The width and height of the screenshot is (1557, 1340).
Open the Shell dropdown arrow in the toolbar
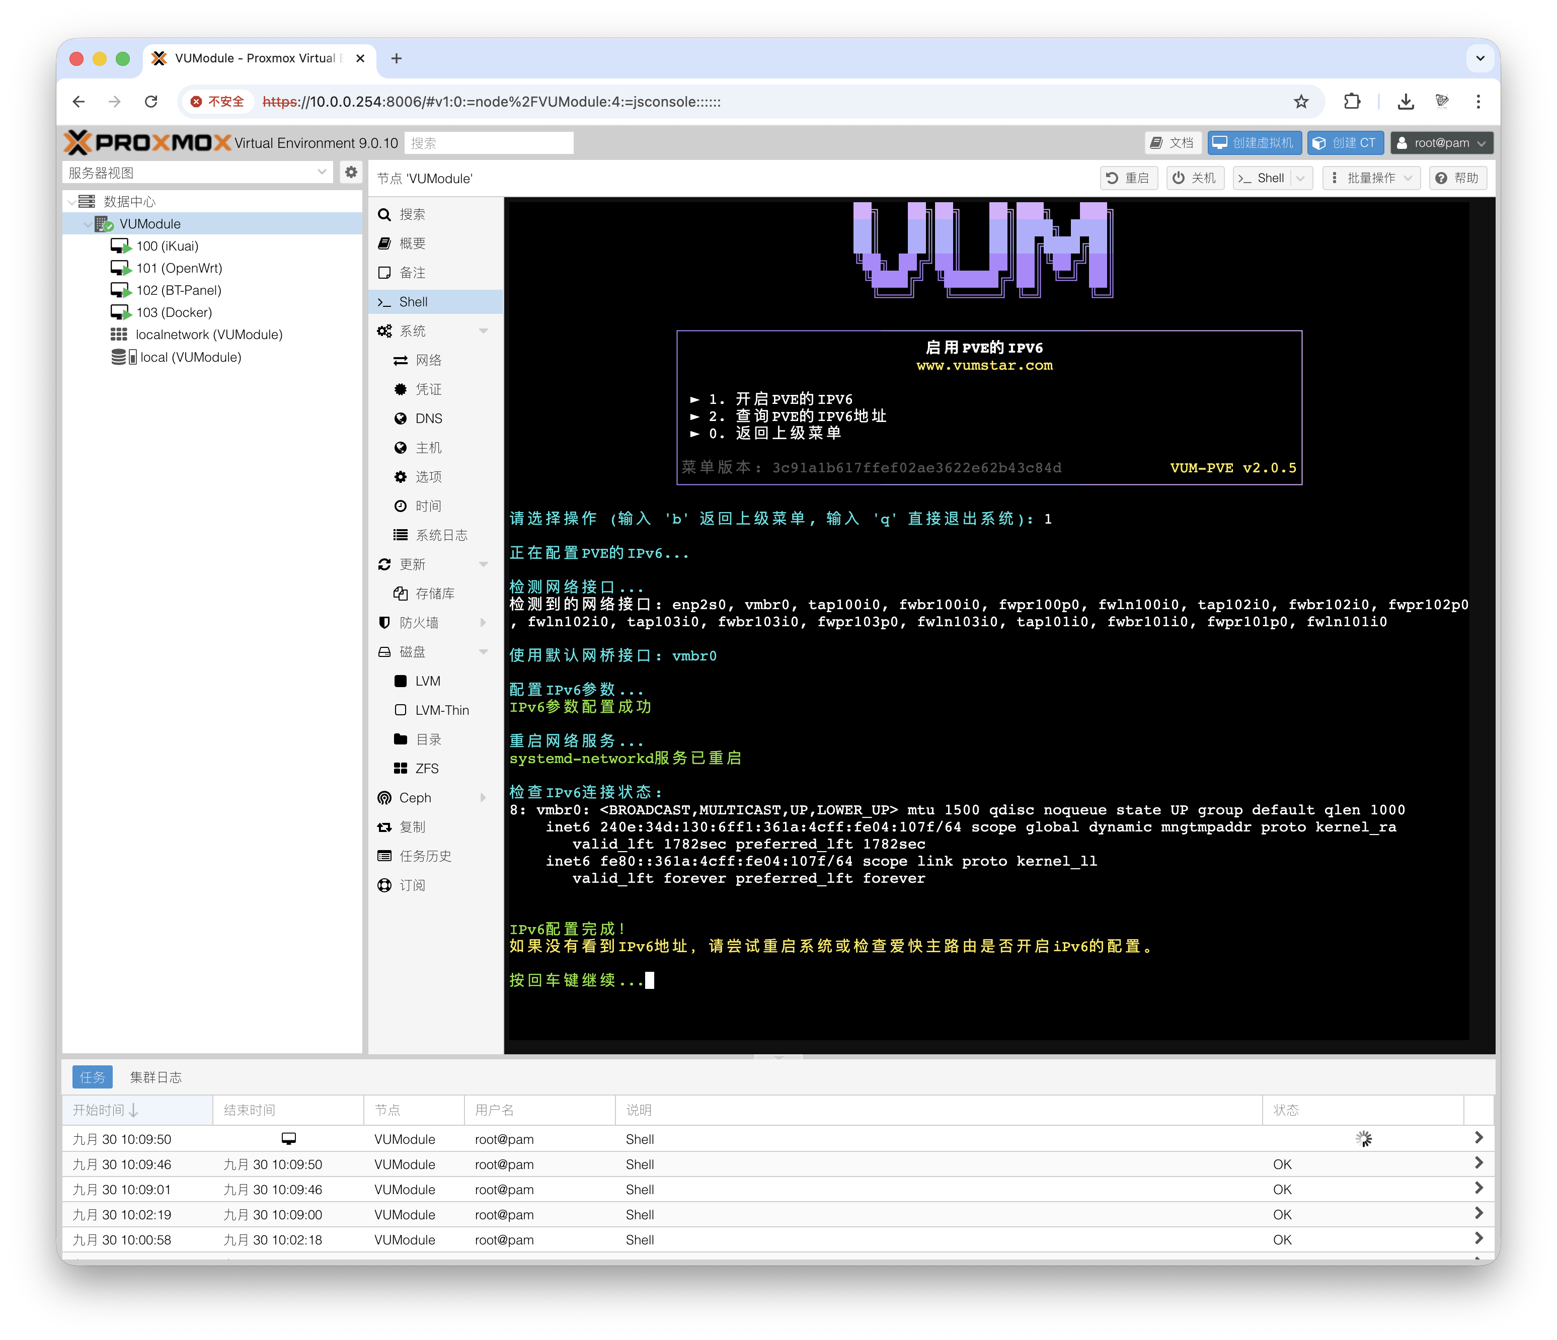pos(1301,178)
